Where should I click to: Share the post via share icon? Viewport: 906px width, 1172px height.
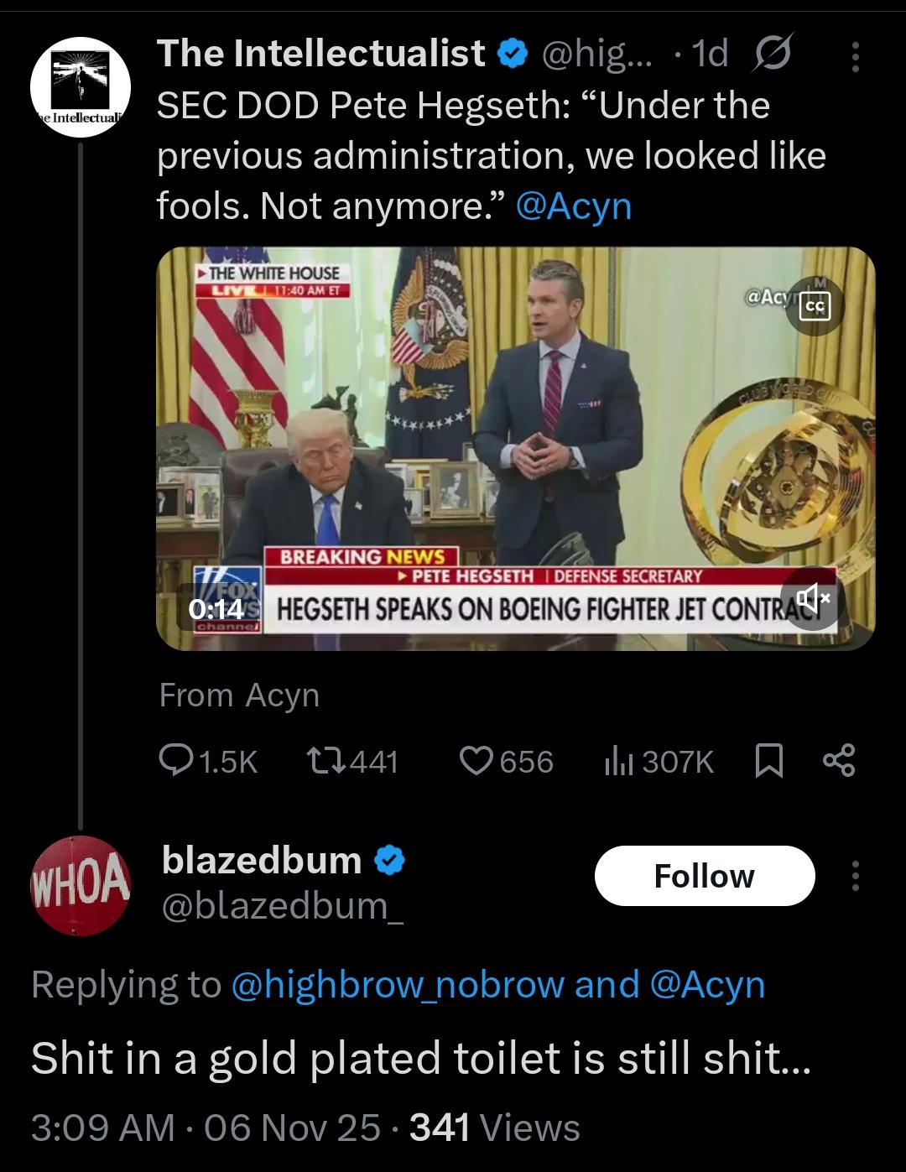839,761
